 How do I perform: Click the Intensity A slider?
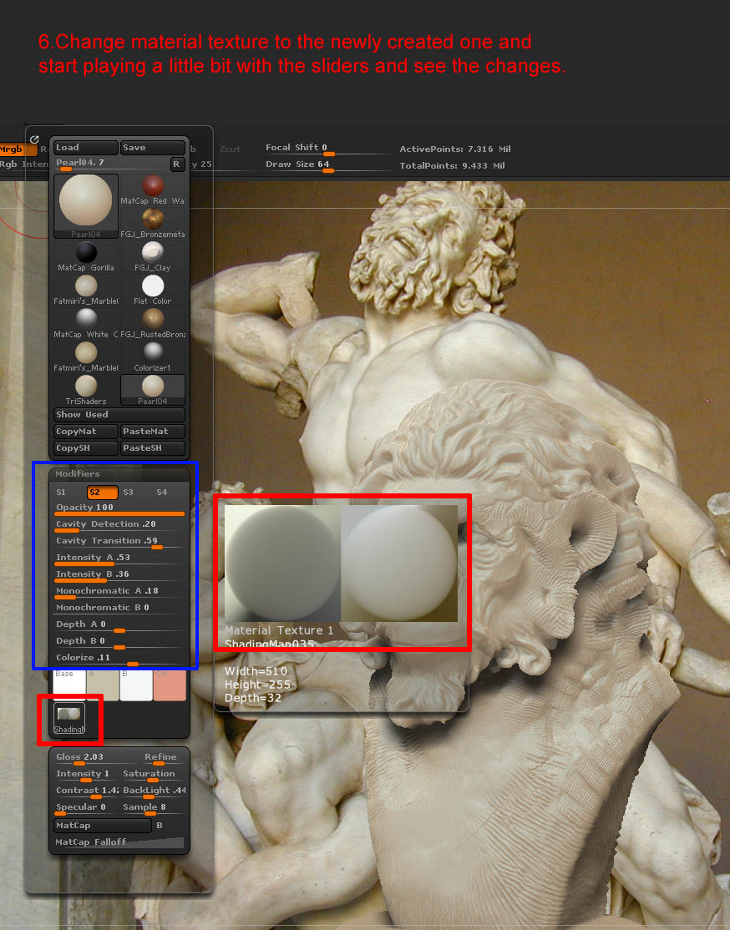(x=119, y=559)
